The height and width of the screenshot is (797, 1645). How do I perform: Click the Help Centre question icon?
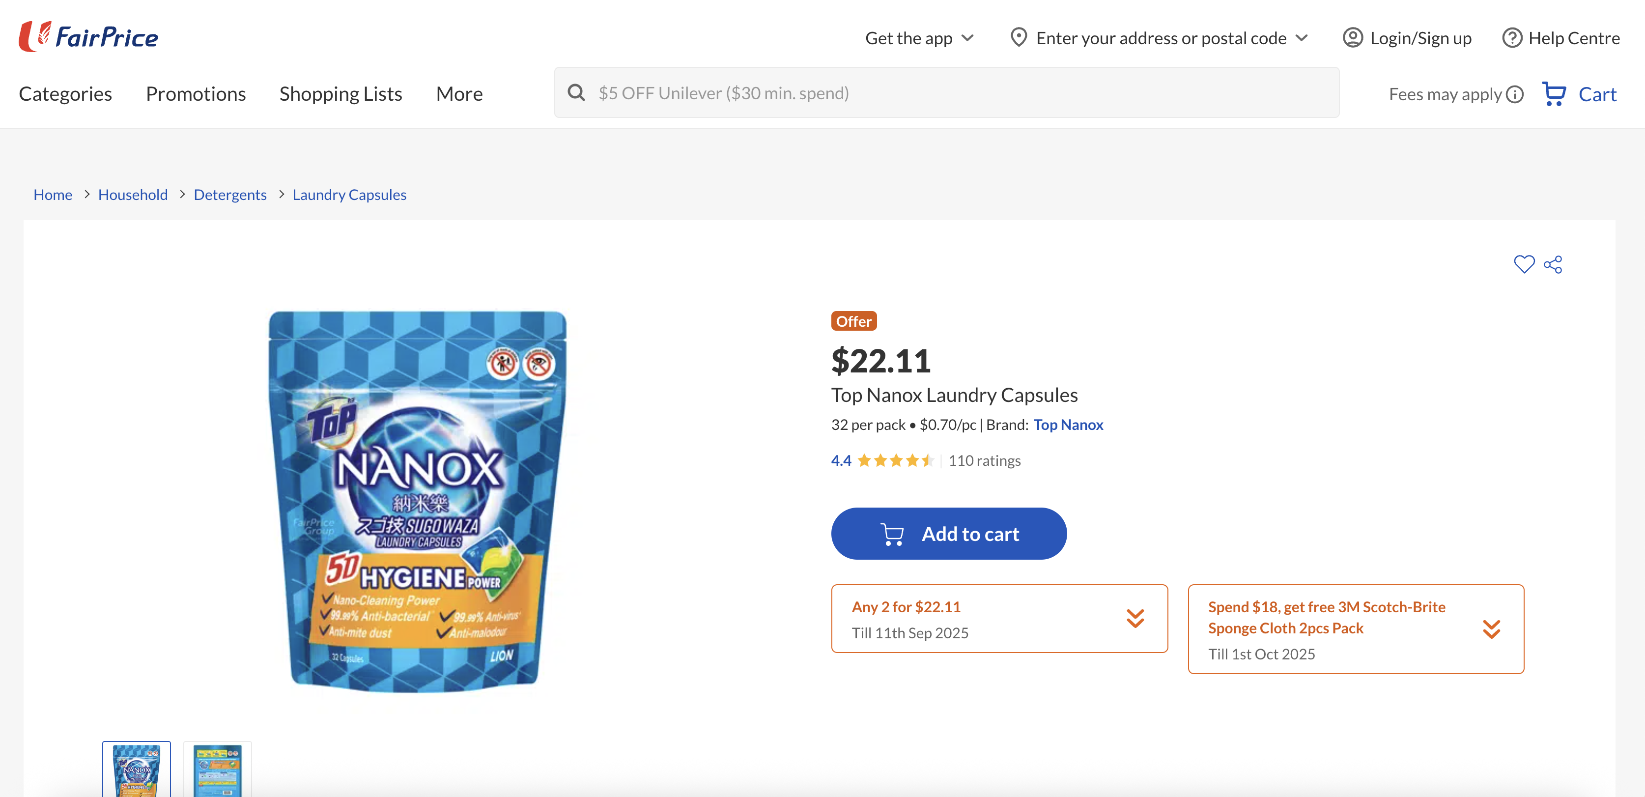point(1511,38)
